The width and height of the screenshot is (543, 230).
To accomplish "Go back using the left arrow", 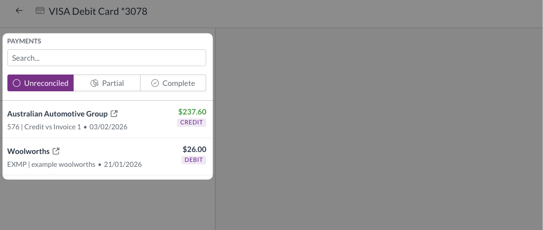I will pyautogui.click(x=19, y=10).
